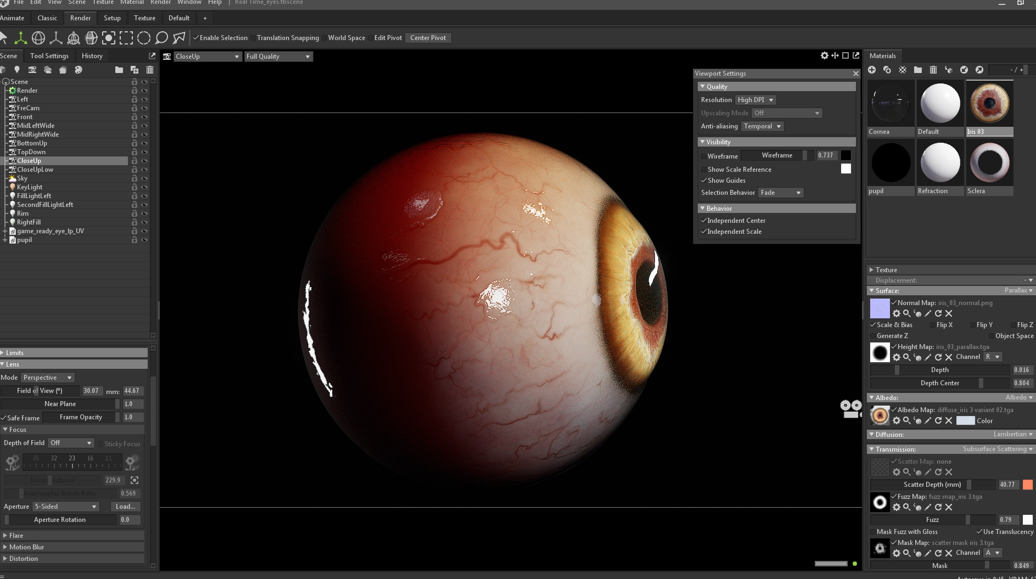Uncheck the Safe Frame option

tap(4, 418)
